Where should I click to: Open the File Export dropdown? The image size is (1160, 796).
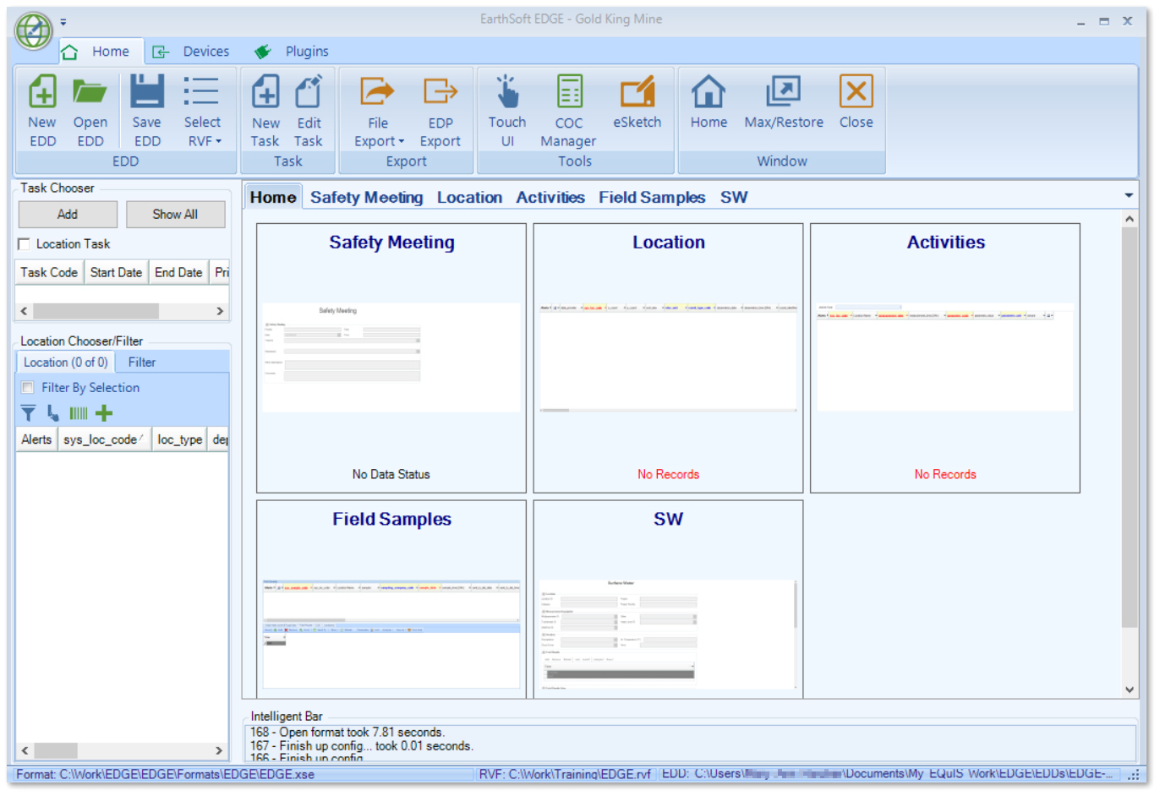coord(378,112)
